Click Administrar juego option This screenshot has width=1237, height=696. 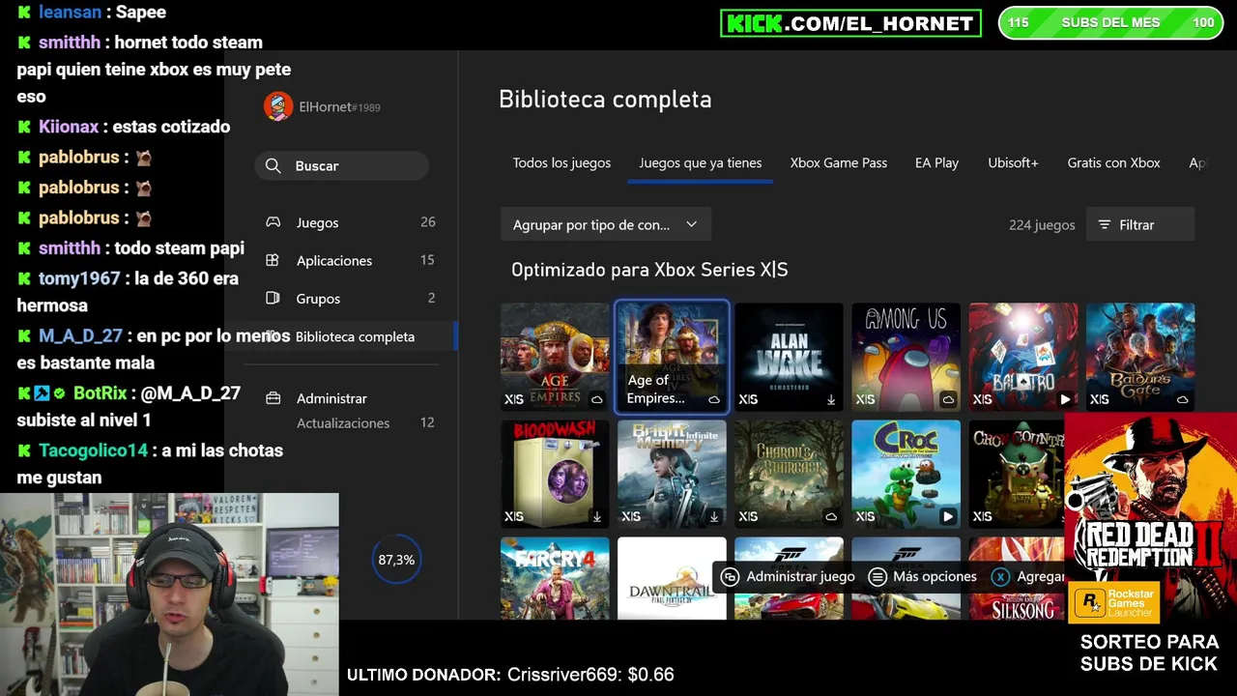click(789, 576)
